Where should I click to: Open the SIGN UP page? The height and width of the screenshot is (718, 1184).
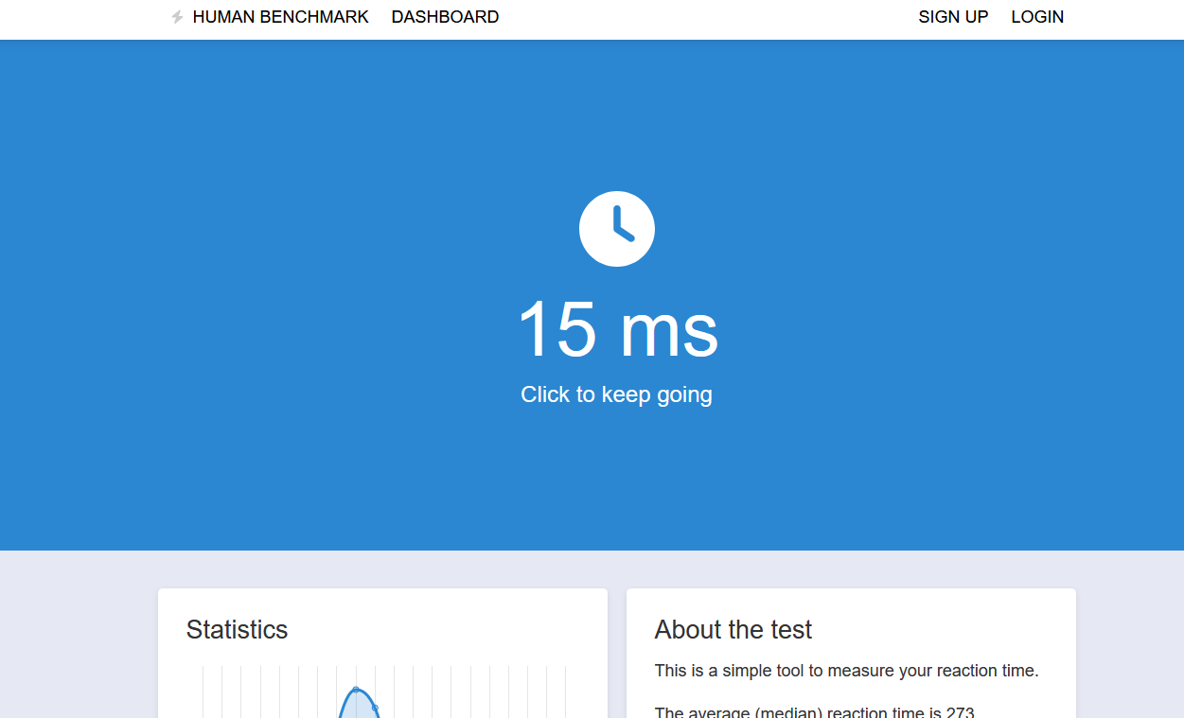pyautogui.click(x=953, y=17)
